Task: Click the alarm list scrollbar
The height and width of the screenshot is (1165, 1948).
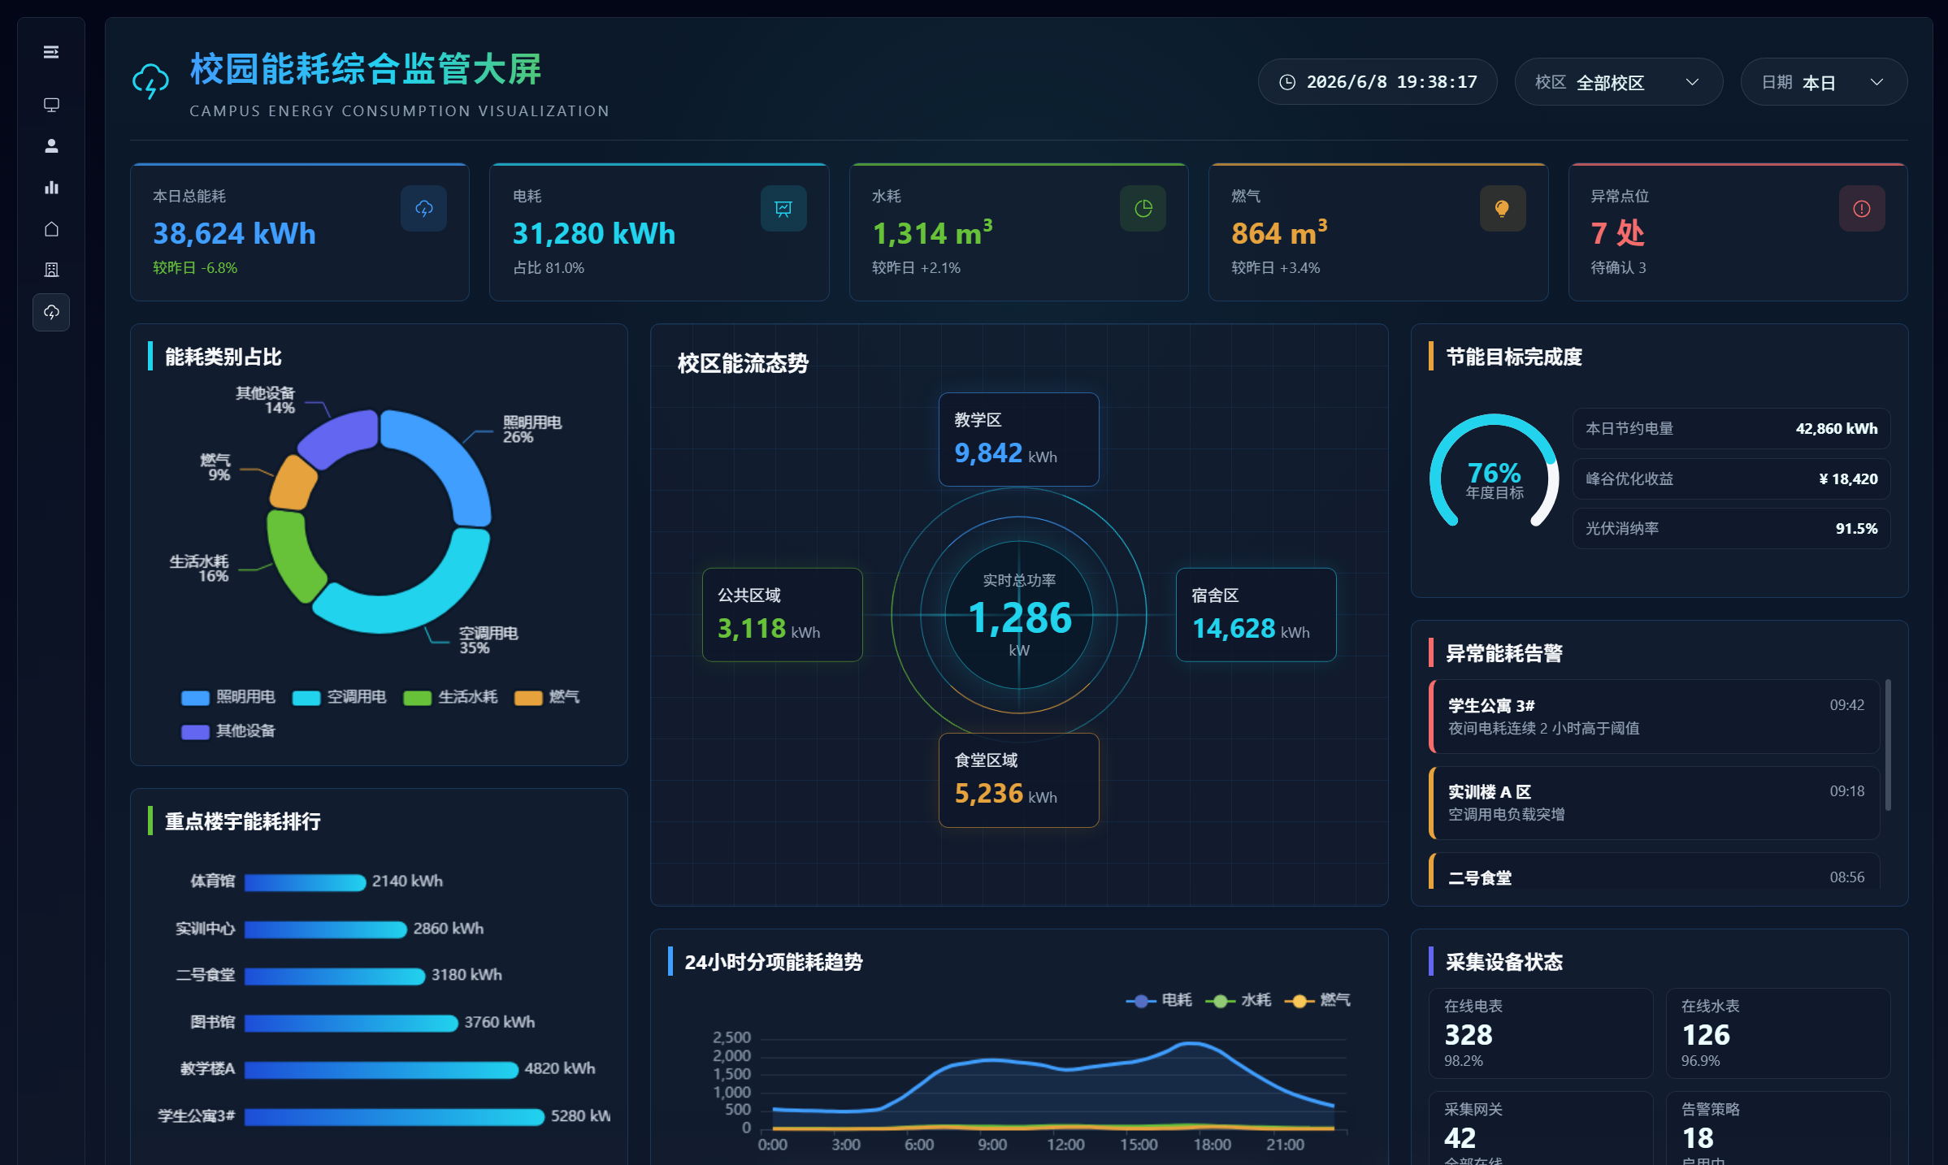Action: 1888,745
